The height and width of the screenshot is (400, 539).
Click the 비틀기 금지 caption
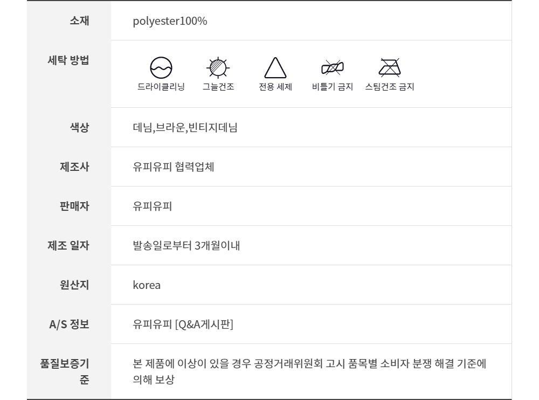point(333,87)
